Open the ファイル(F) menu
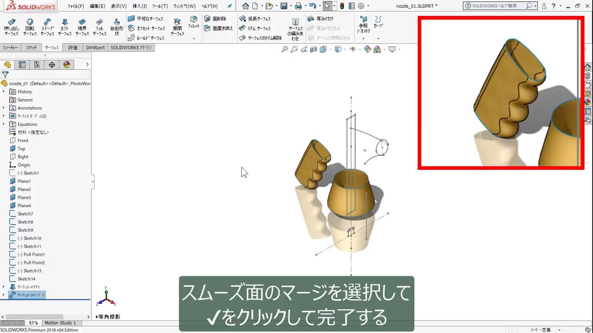Screen dimensions: 593x333 [76, 6]
